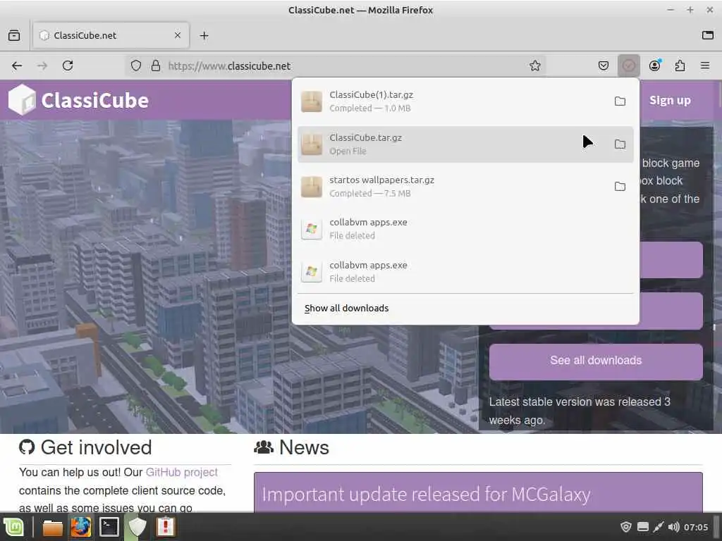
Task: Click the address bar URL field
Action: 336,66
